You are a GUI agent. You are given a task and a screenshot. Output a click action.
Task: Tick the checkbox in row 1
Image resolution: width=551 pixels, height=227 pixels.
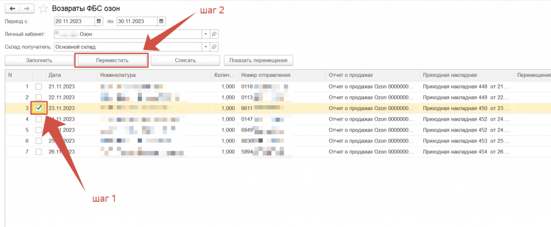(x=38, y=86)
